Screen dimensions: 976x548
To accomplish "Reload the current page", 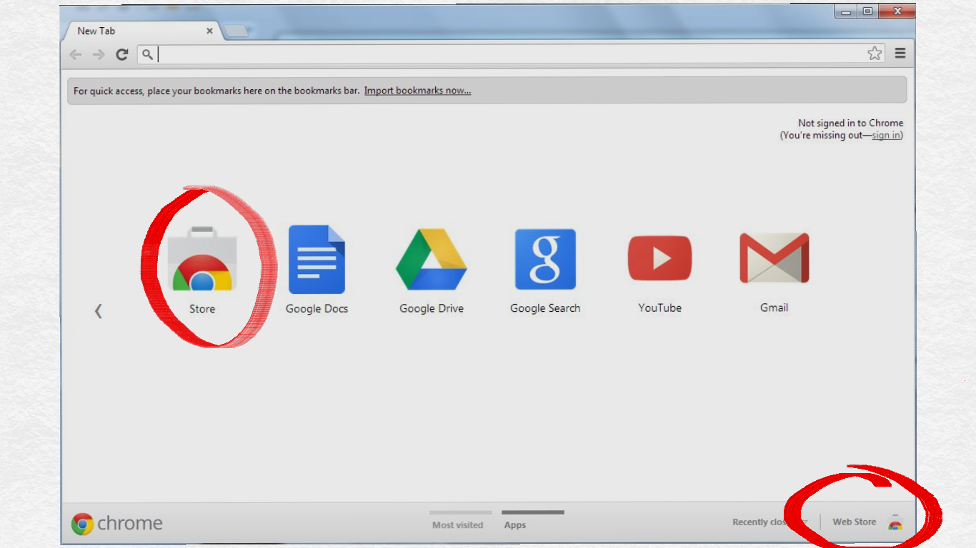I will 122,54.
